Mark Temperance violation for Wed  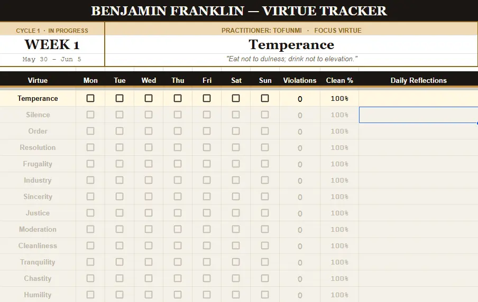(149, 98)
